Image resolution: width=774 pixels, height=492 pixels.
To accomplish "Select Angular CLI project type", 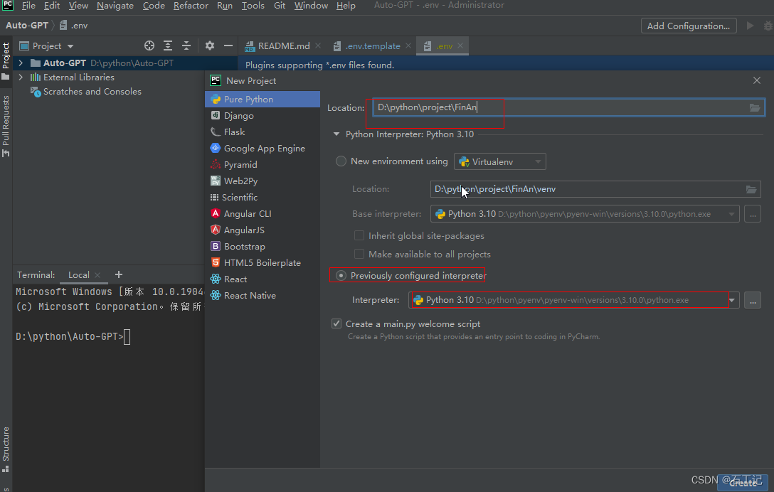I will click(x=263, y=214).
